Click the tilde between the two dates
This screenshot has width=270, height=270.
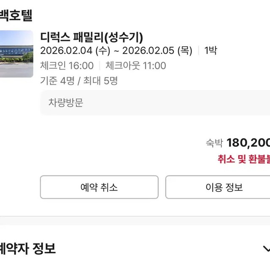click(x=114, y=51)
